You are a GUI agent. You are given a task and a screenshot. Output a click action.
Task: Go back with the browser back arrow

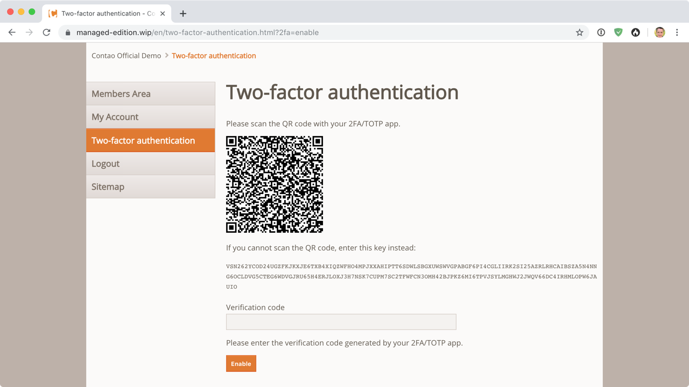[x=12, y=32]
